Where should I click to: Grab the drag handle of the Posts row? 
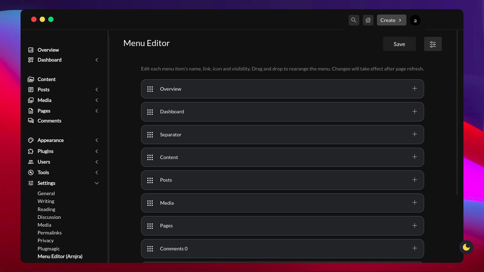tap(150, 180)
